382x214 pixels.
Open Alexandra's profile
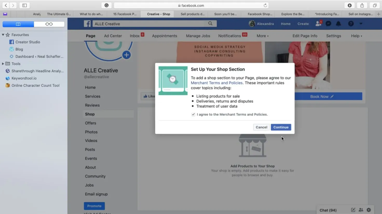tap(261, 24)
